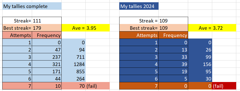Select the yellow 'Ave = 3.95' cell
Image resolution: width=240 pixels, height=91 pixels.
pos(86,28)
